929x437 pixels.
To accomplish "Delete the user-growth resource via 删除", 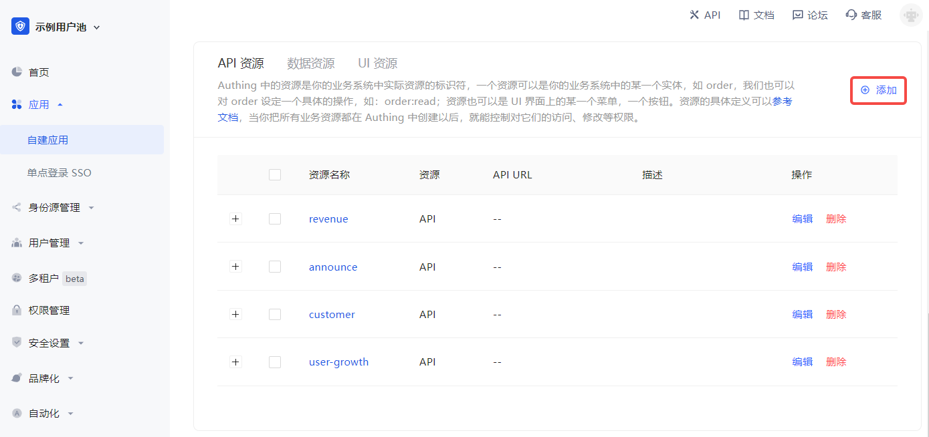I will tap(836, 362).
